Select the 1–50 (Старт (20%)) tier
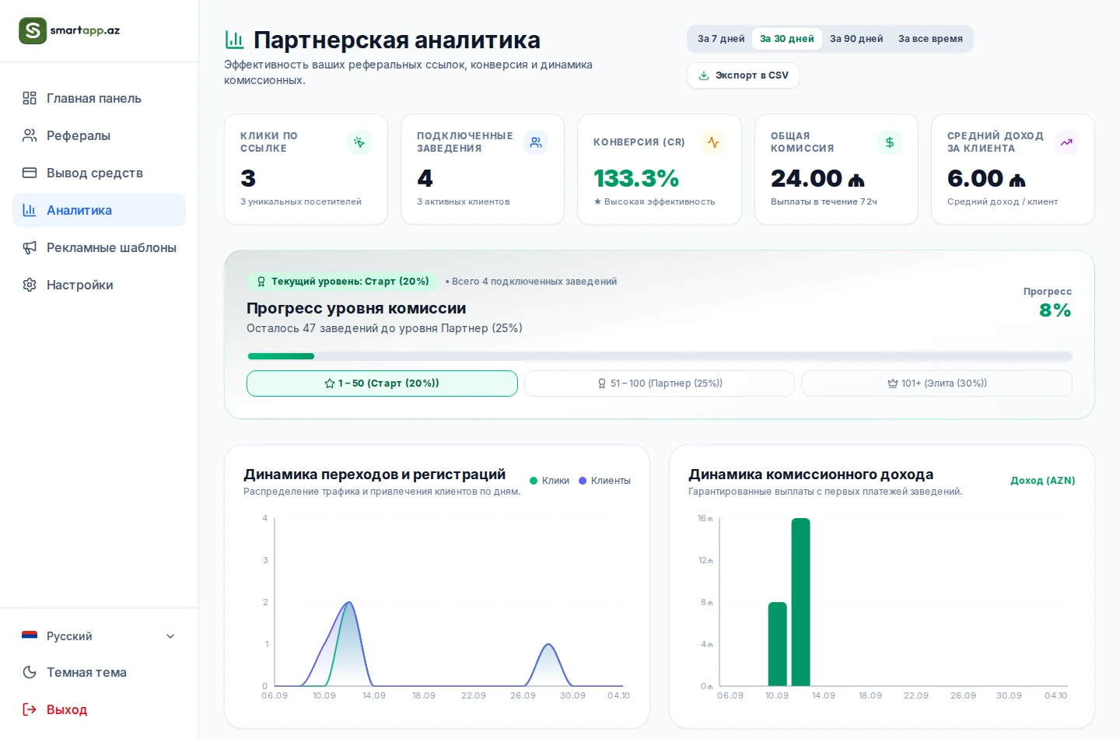Screen dimensions: 1120x739 (x=382, y=384)
